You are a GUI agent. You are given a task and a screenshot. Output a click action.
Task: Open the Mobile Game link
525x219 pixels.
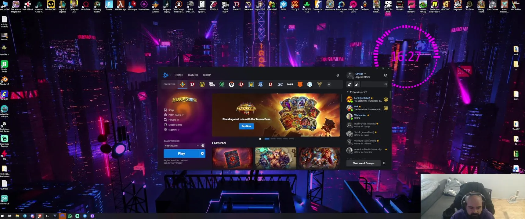(173, 125)
